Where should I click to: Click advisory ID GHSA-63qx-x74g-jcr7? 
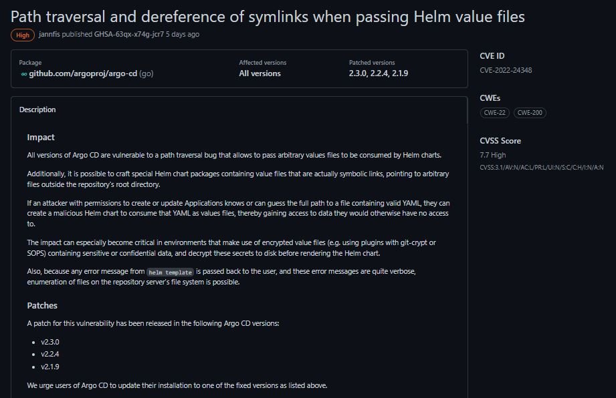(x=129, y=35)
